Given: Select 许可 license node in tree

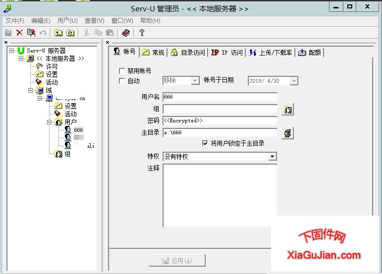Looking at the screenshot, I should pyautogui.click(x=52, y=66).
